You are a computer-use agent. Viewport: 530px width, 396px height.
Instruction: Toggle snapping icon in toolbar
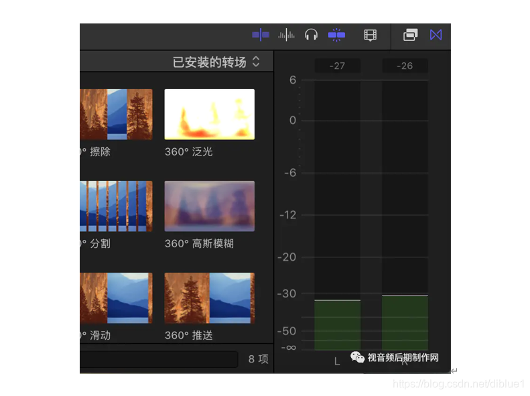336,35
